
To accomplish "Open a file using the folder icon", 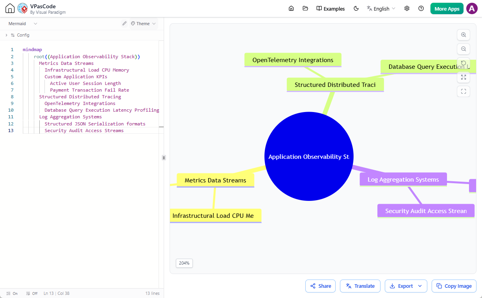I will pos(305,9).
